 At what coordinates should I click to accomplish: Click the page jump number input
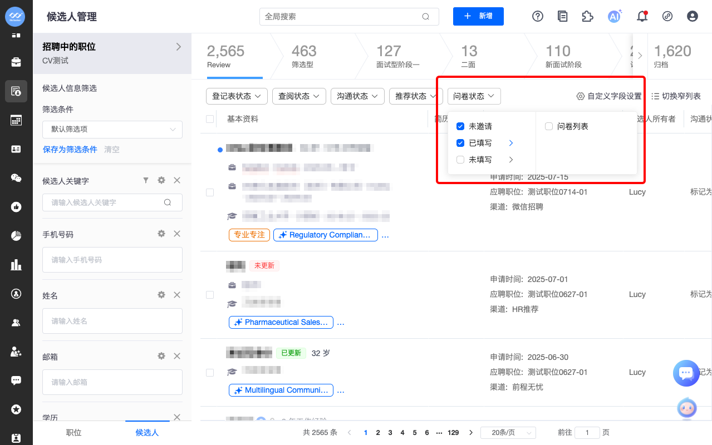[587, 433]
